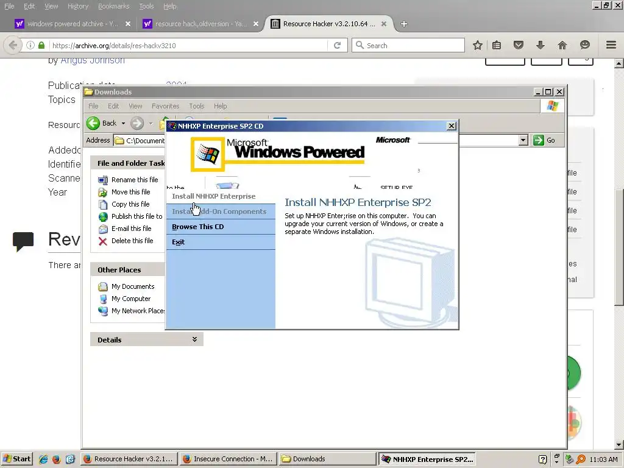The height and width of the screenshot is (468, 624).
Task: Open Firefox downloads arrow icon
Action: tap(540, 45)
